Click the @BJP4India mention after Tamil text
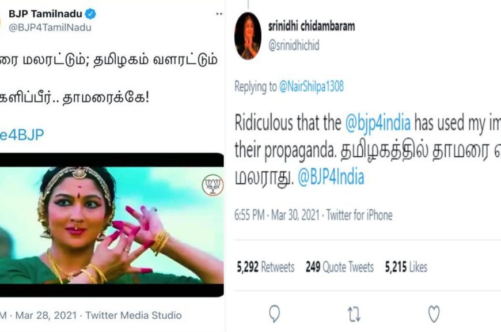 (x=331, y=178)
